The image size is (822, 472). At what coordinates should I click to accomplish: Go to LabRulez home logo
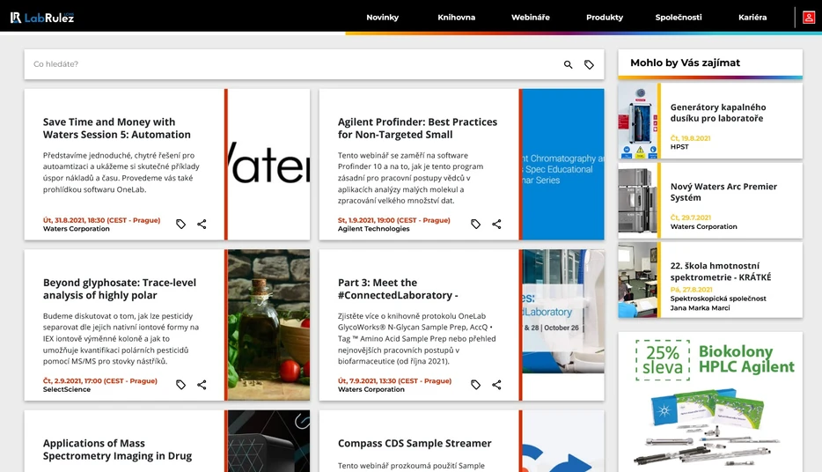coord(42,18)
